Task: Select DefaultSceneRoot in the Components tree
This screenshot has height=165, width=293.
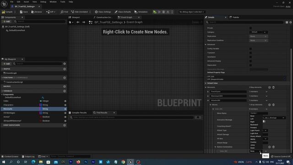Action: click(17, 30)
